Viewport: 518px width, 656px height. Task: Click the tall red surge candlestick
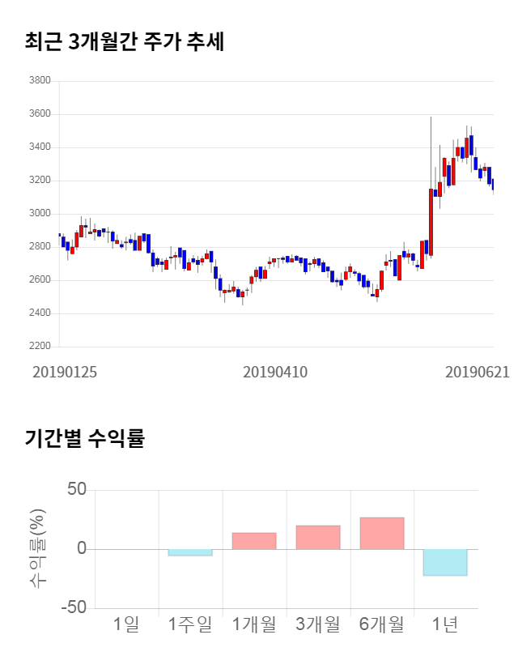(x=431, y=222)
